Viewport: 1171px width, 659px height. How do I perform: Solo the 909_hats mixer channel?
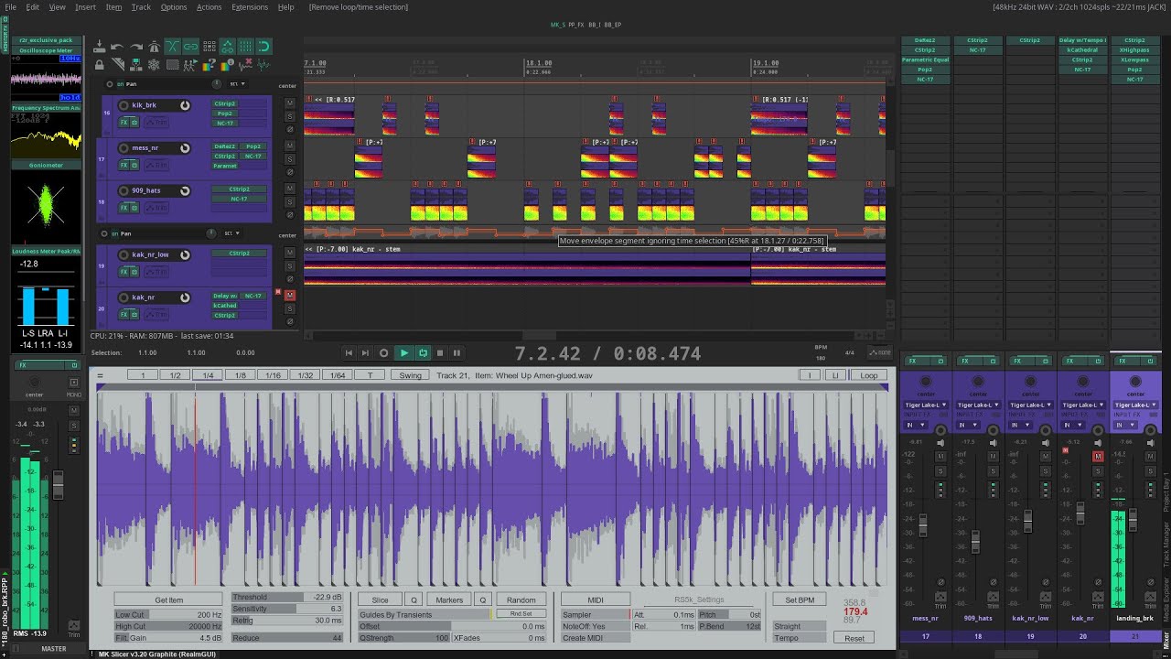pos(994,470)
